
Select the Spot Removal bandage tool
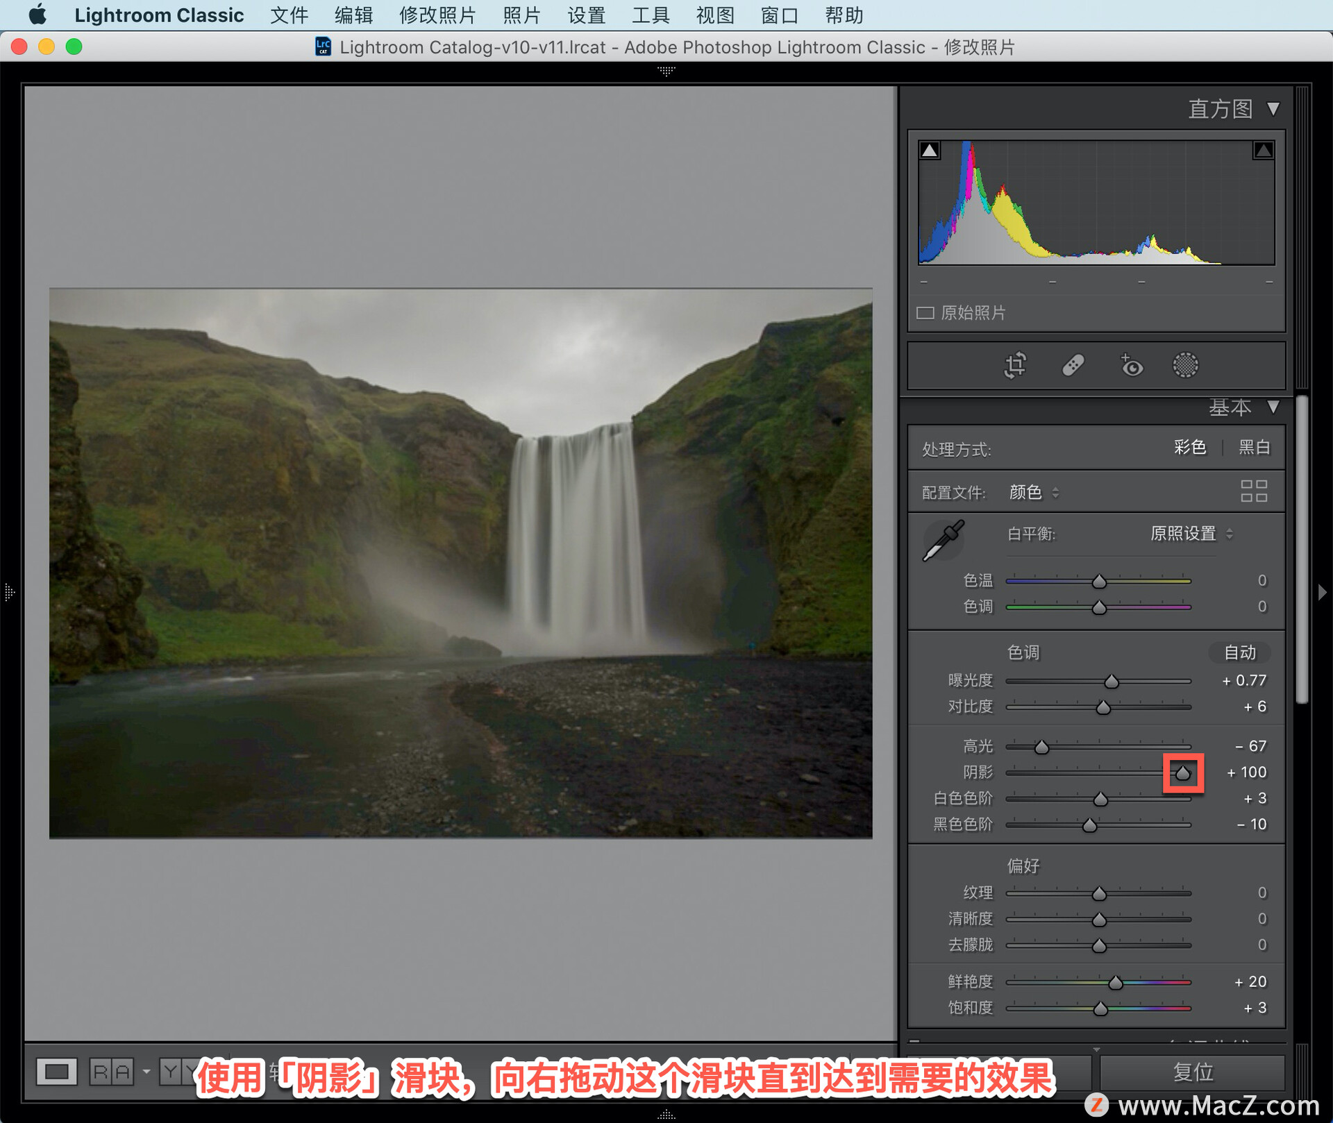tap(1073, 365)
